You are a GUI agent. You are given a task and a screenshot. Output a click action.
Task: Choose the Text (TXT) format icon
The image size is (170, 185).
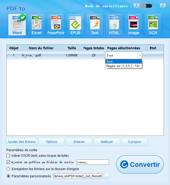95,24
